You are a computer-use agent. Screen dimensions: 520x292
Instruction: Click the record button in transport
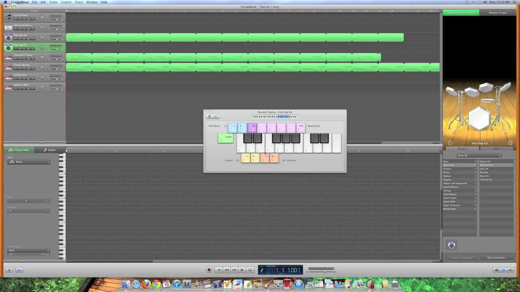pos(209,270)
